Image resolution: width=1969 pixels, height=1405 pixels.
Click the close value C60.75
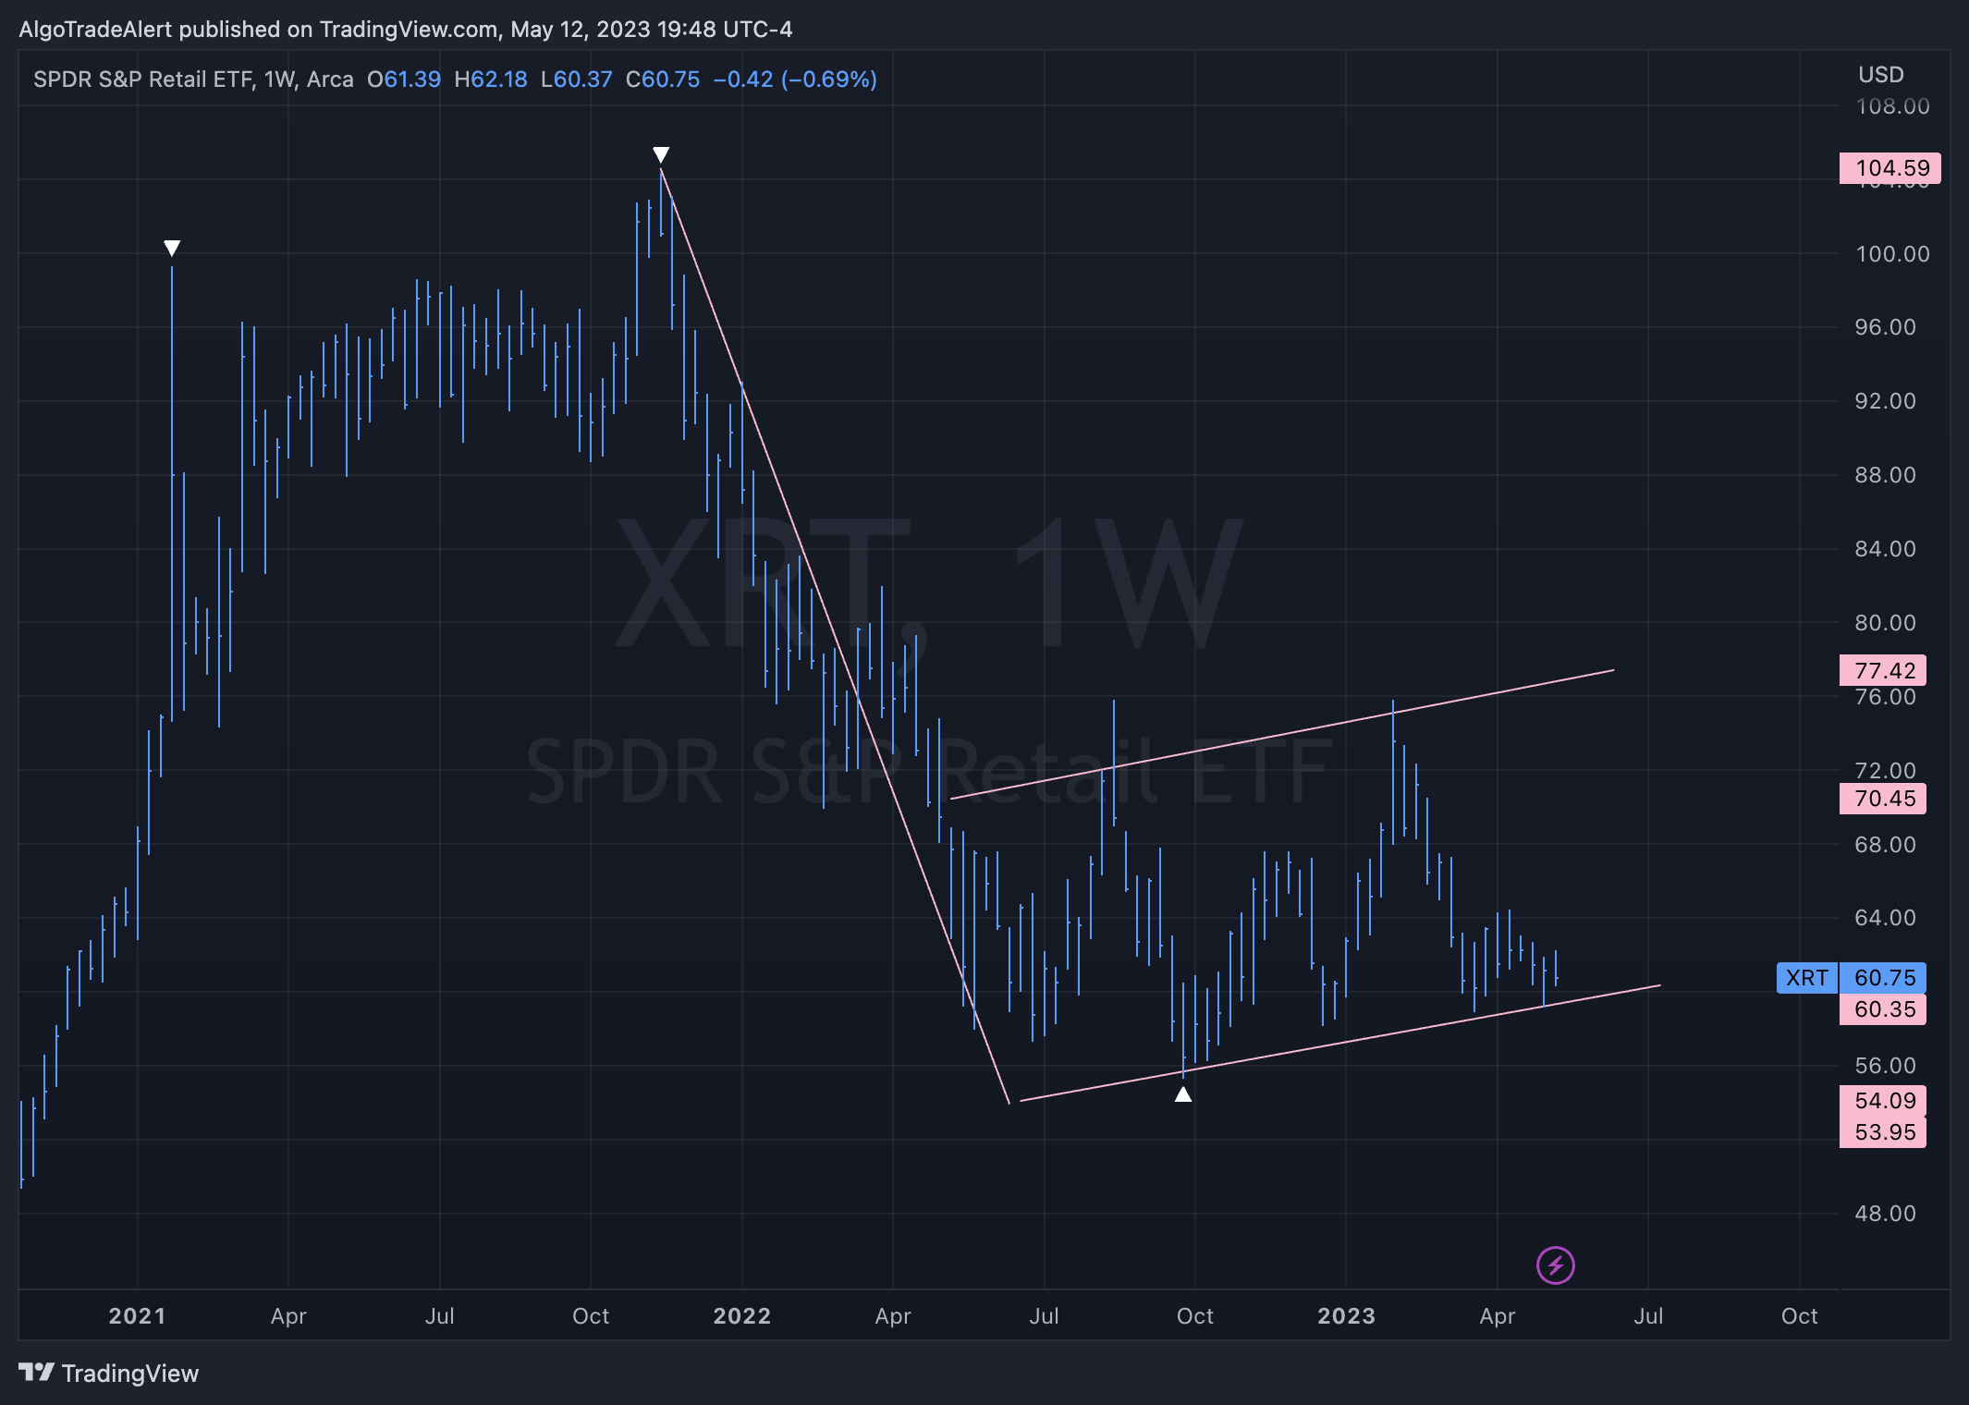(x=663, y=79)
